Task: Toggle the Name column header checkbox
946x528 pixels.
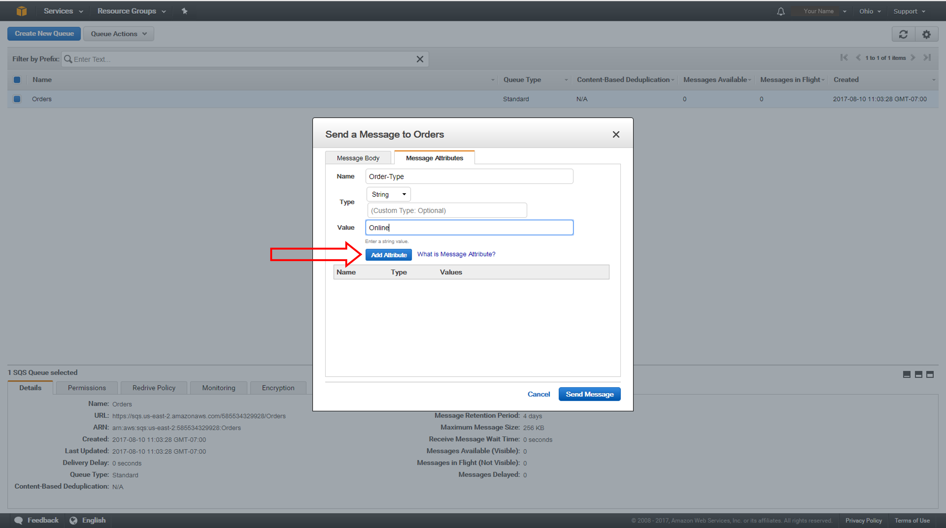Action: [17, 79]
